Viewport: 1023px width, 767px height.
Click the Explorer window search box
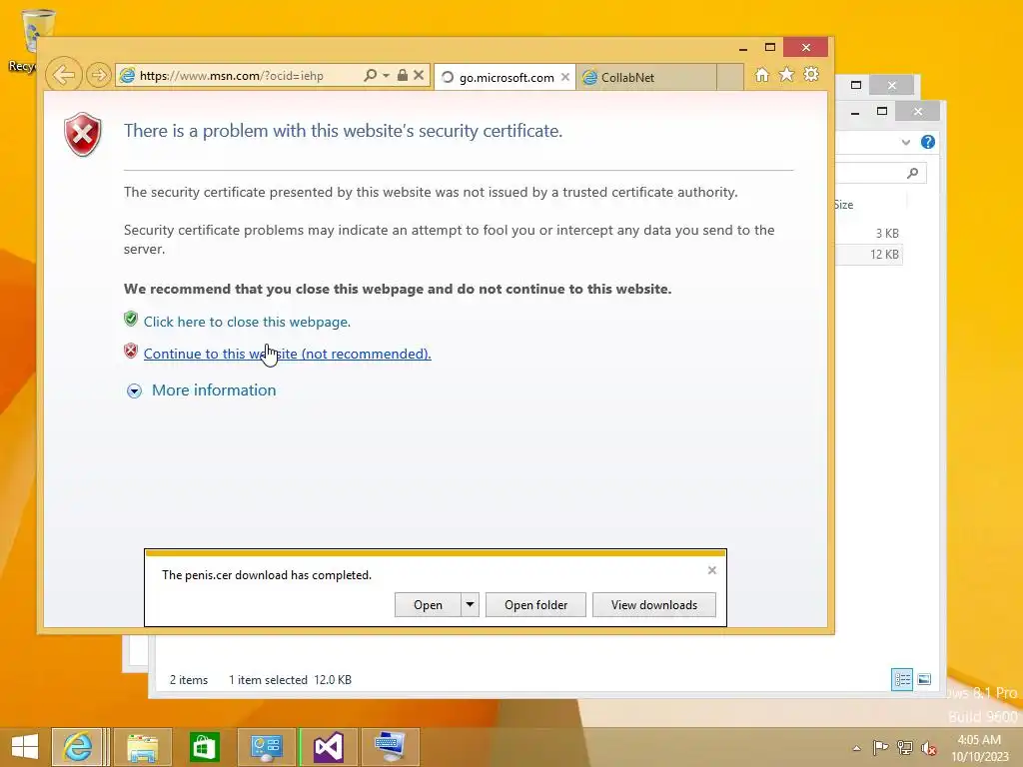pyautogui.click(x=881, y=173)
